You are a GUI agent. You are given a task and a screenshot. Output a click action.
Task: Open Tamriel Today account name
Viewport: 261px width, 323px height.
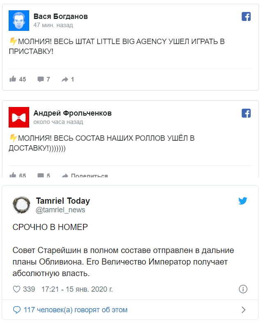point(63,201)
